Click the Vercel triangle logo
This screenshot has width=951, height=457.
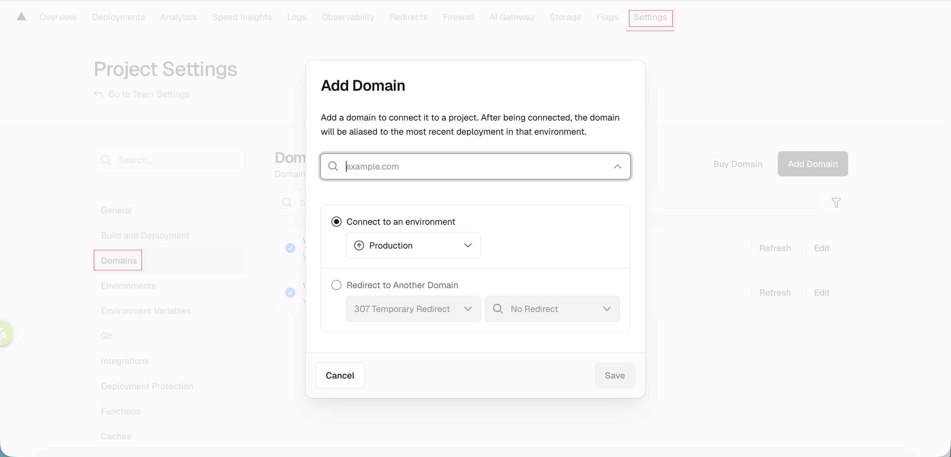(x=21, y=17)
